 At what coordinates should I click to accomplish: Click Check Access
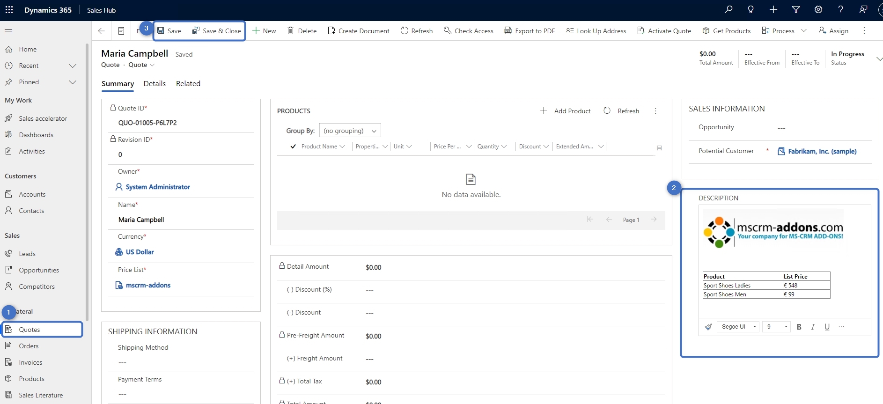click(x=469, y=31)
